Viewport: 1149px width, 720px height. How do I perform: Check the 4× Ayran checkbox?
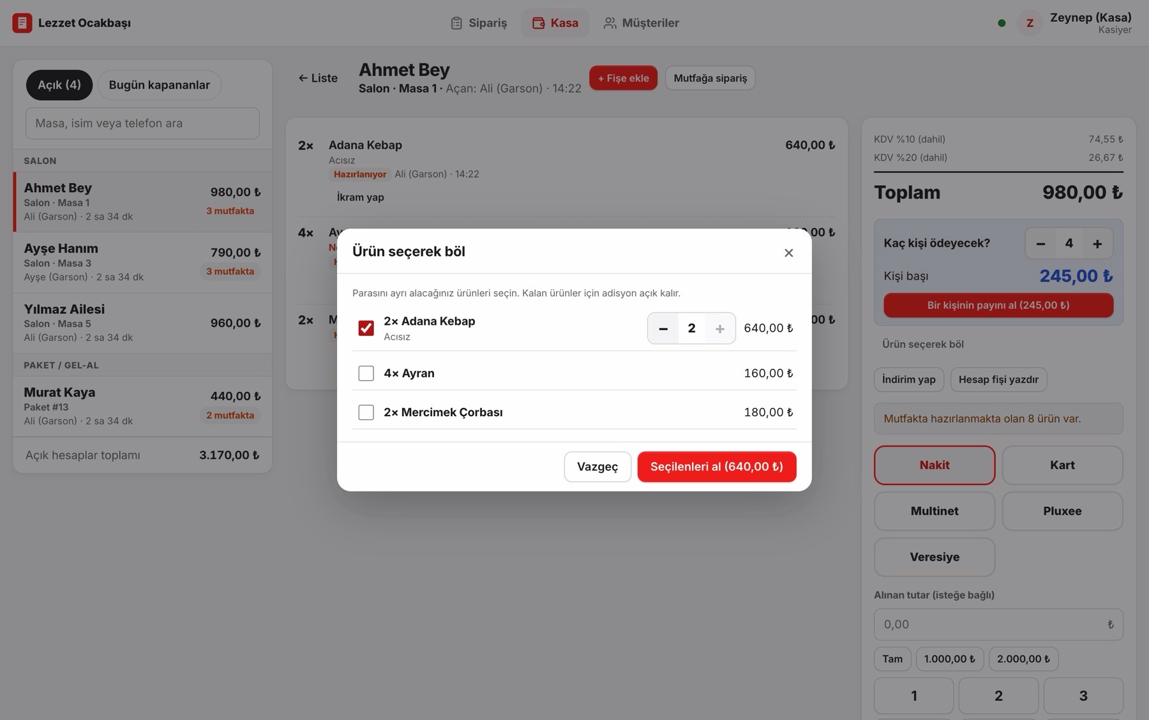366,373
